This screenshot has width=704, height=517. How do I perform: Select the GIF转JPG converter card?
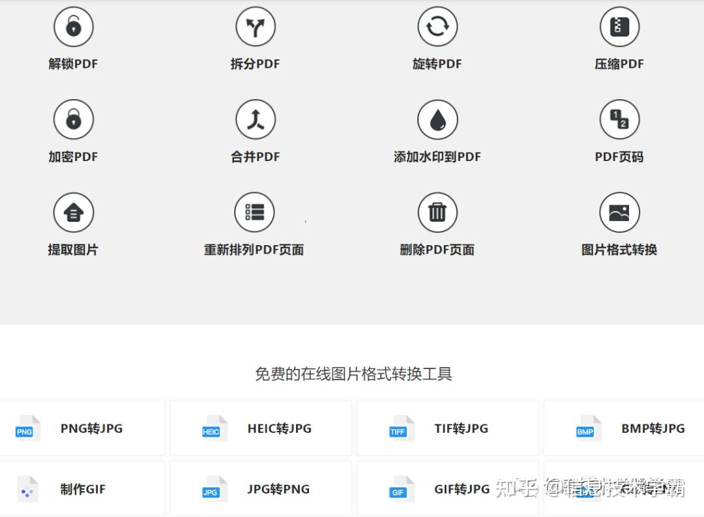point(448,489)
